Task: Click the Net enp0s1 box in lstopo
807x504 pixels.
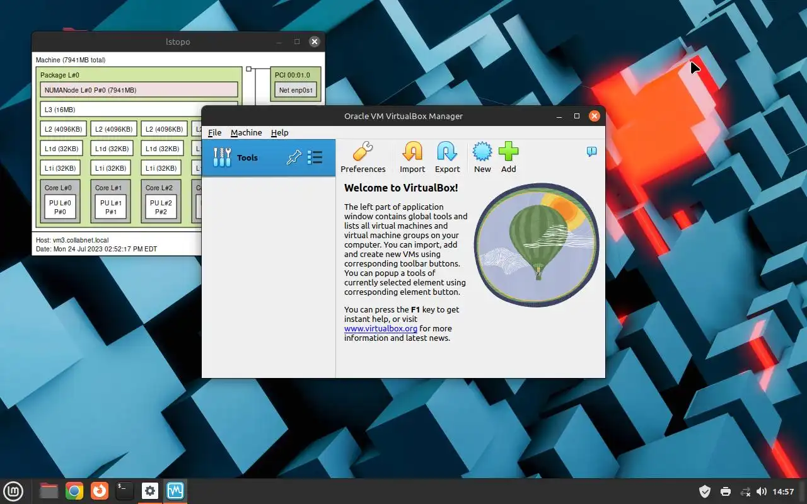Action: [x=296, y=90]
